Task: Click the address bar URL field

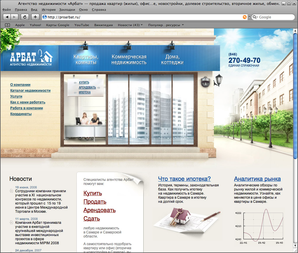Action: tap(144, 17)
